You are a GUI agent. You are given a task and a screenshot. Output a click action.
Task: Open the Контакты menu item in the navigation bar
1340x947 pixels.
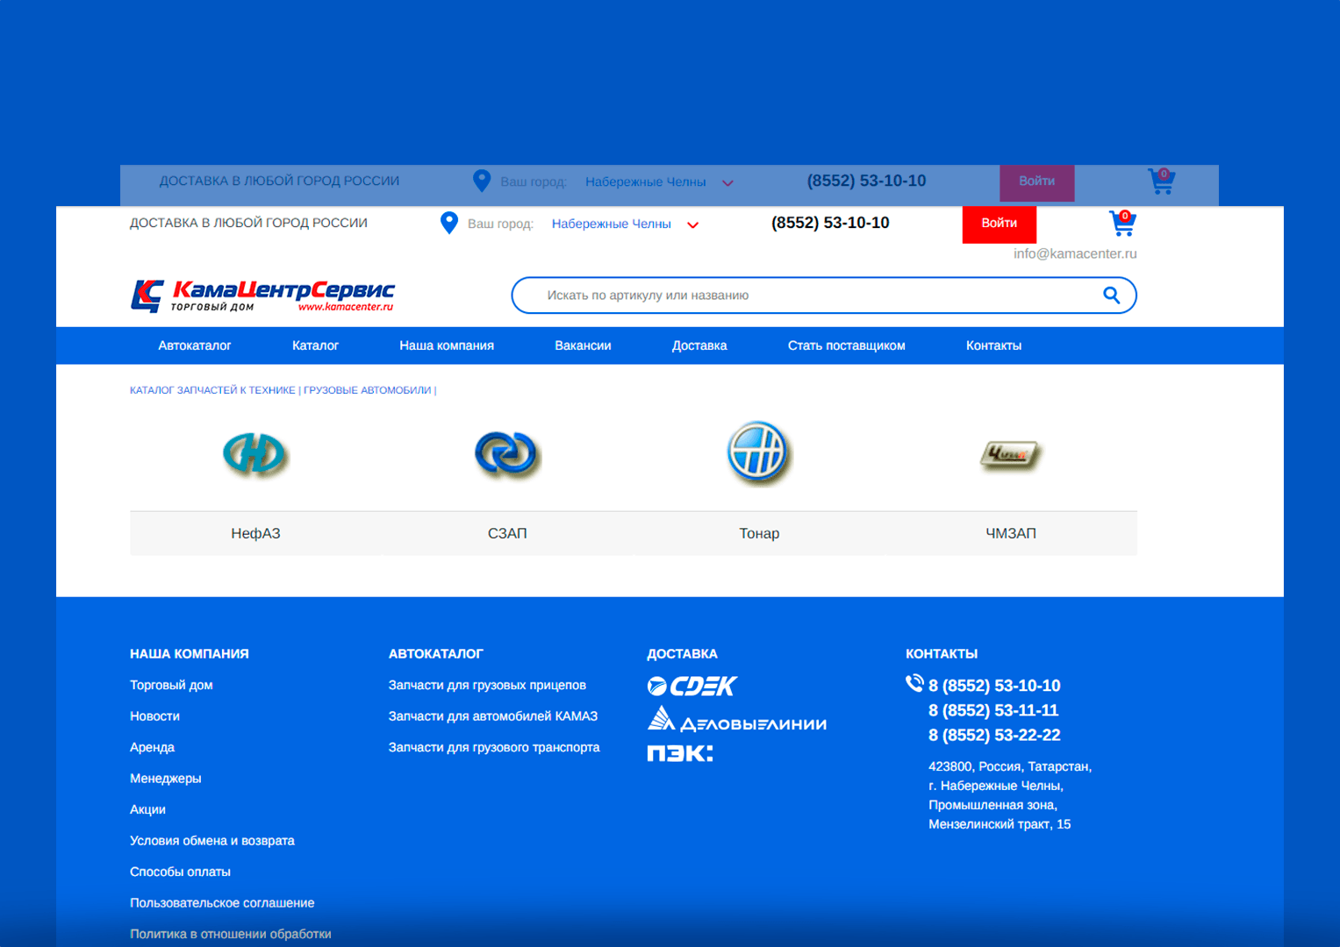(993, 345)
